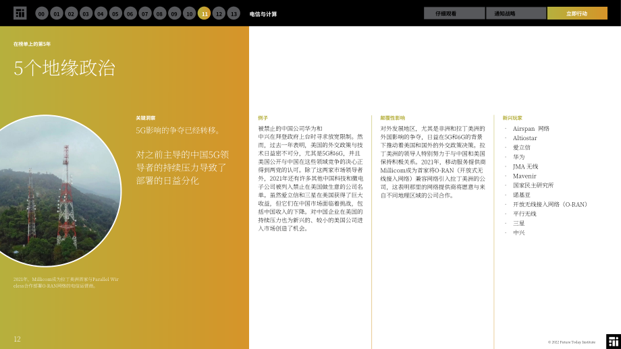Viewport: 621px width, 349px height.
Task: Click the © 2022 Future Today Institute text
Action: coord(572,342)
